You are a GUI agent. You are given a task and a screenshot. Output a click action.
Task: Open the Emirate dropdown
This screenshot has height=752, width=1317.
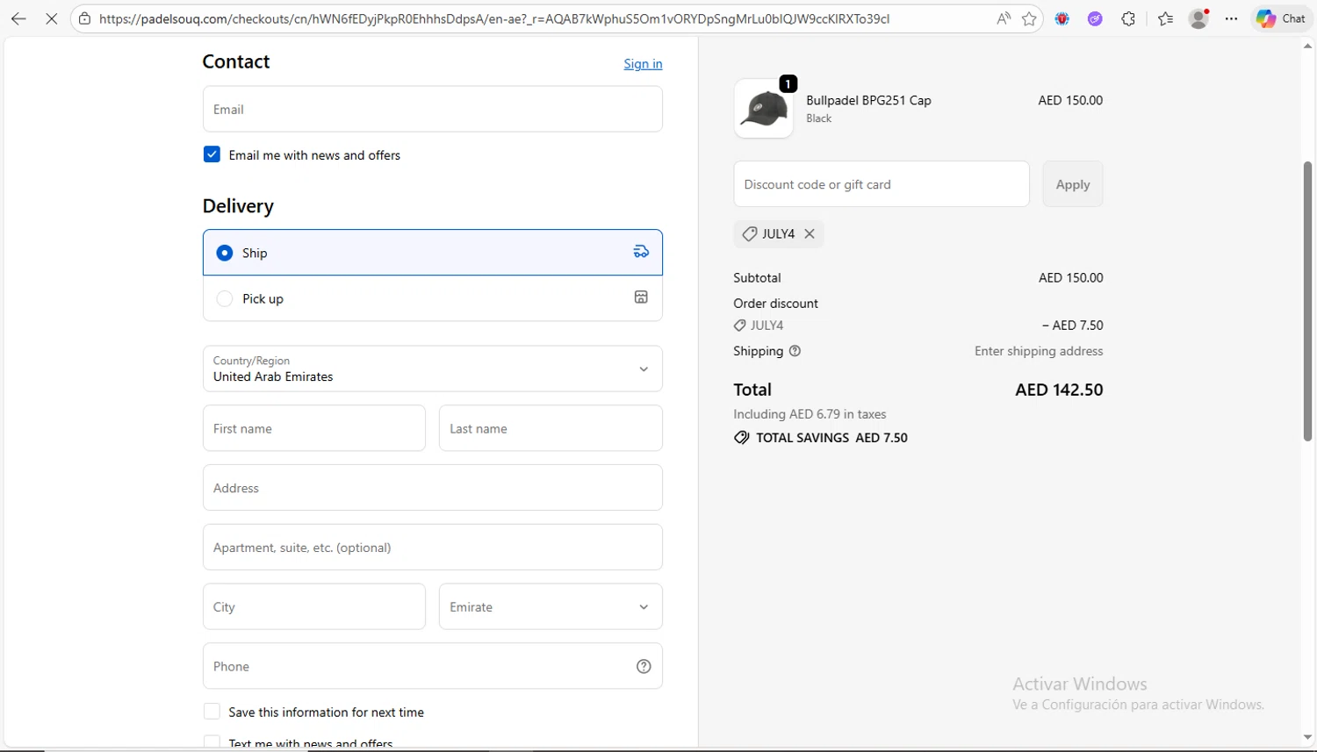point(551,606)
